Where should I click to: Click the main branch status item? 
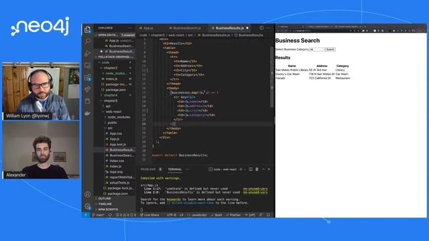(99, 215)
